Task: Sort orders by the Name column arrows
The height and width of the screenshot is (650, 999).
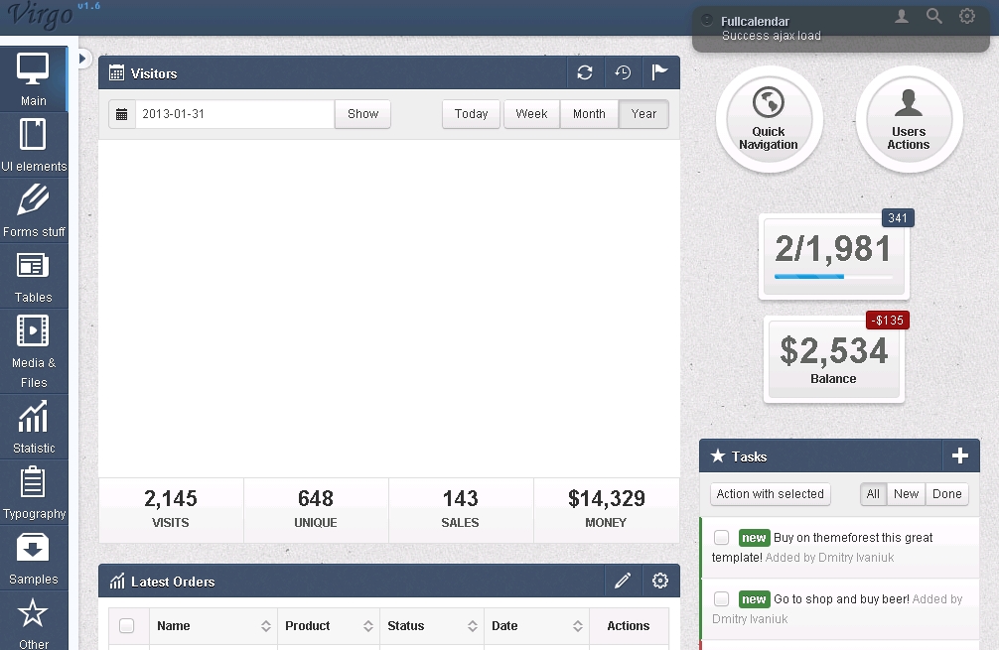Action: coord(266,626)
